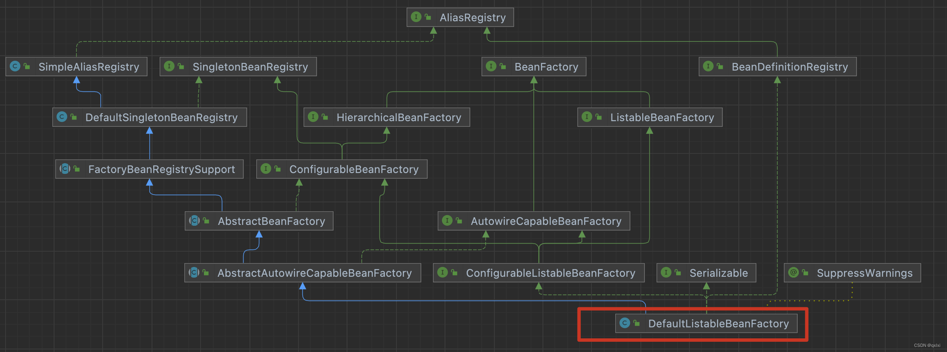Click the interface icon on AutowireCapableBeanFactory

(x=447, y=221)
